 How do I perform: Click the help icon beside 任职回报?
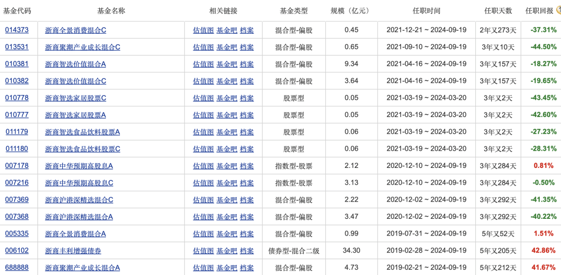(x=558, y=9)
